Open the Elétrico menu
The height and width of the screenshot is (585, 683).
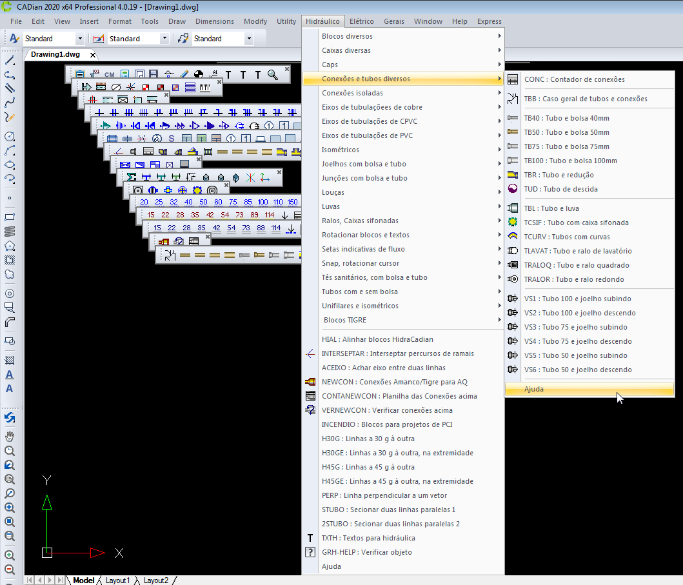[x=361, y=21]
